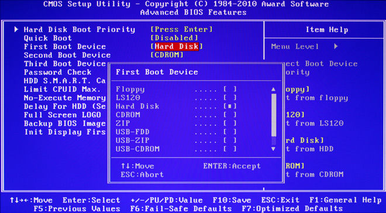The width and height of the screenshot is (386, 213).
Task: Select the HDD S.M.A.R.T. setting
Action: 65,81
